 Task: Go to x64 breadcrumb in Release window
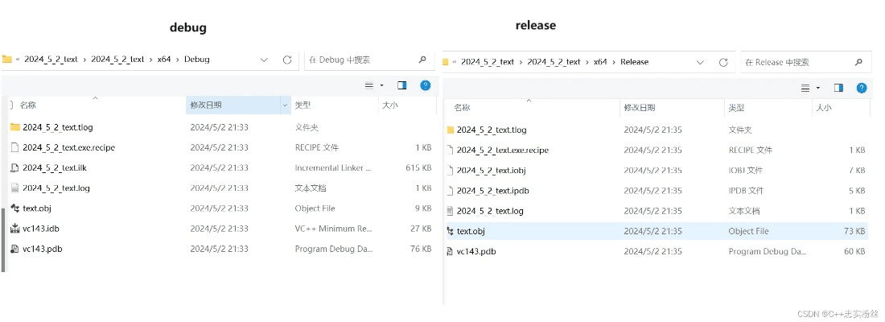(600, 62)
